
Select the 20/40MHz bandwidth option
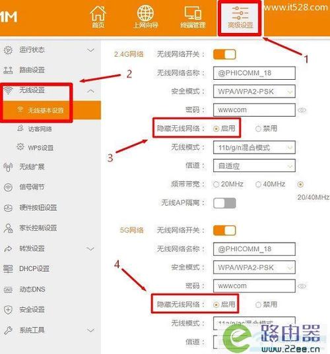[300, 185]
